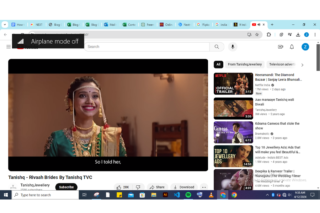Click the search magnifier icon
Image resolution: width=320 pixels, height=213 pixels.
coord(217,47)
